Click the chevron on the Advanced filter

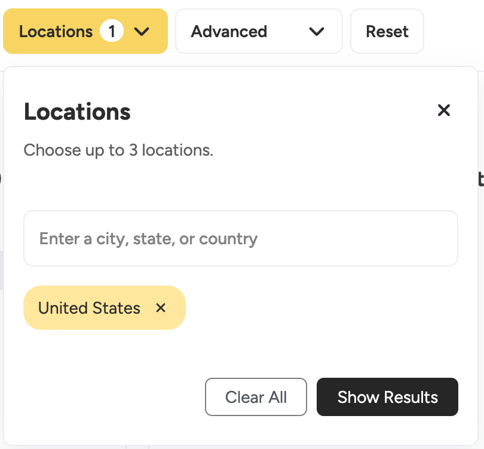click(317, 31)
